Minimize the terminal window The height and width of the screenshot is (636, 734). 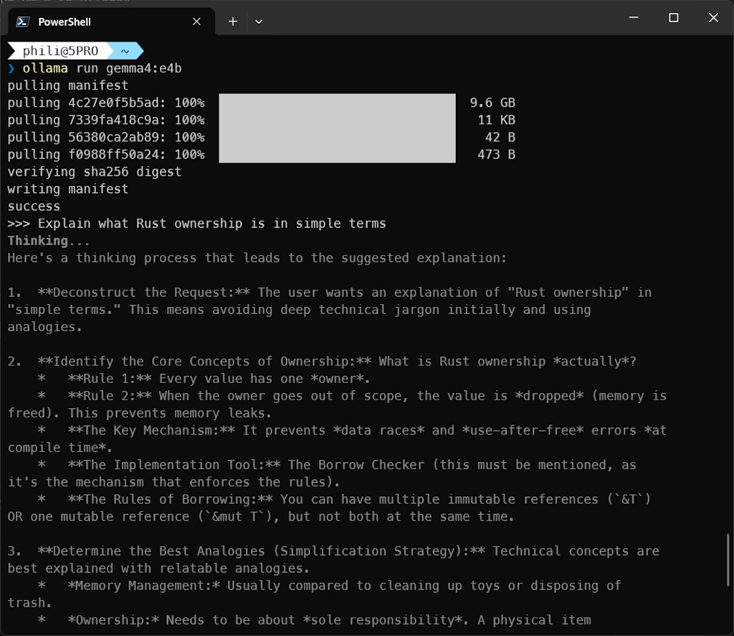[x=634, y=17]
